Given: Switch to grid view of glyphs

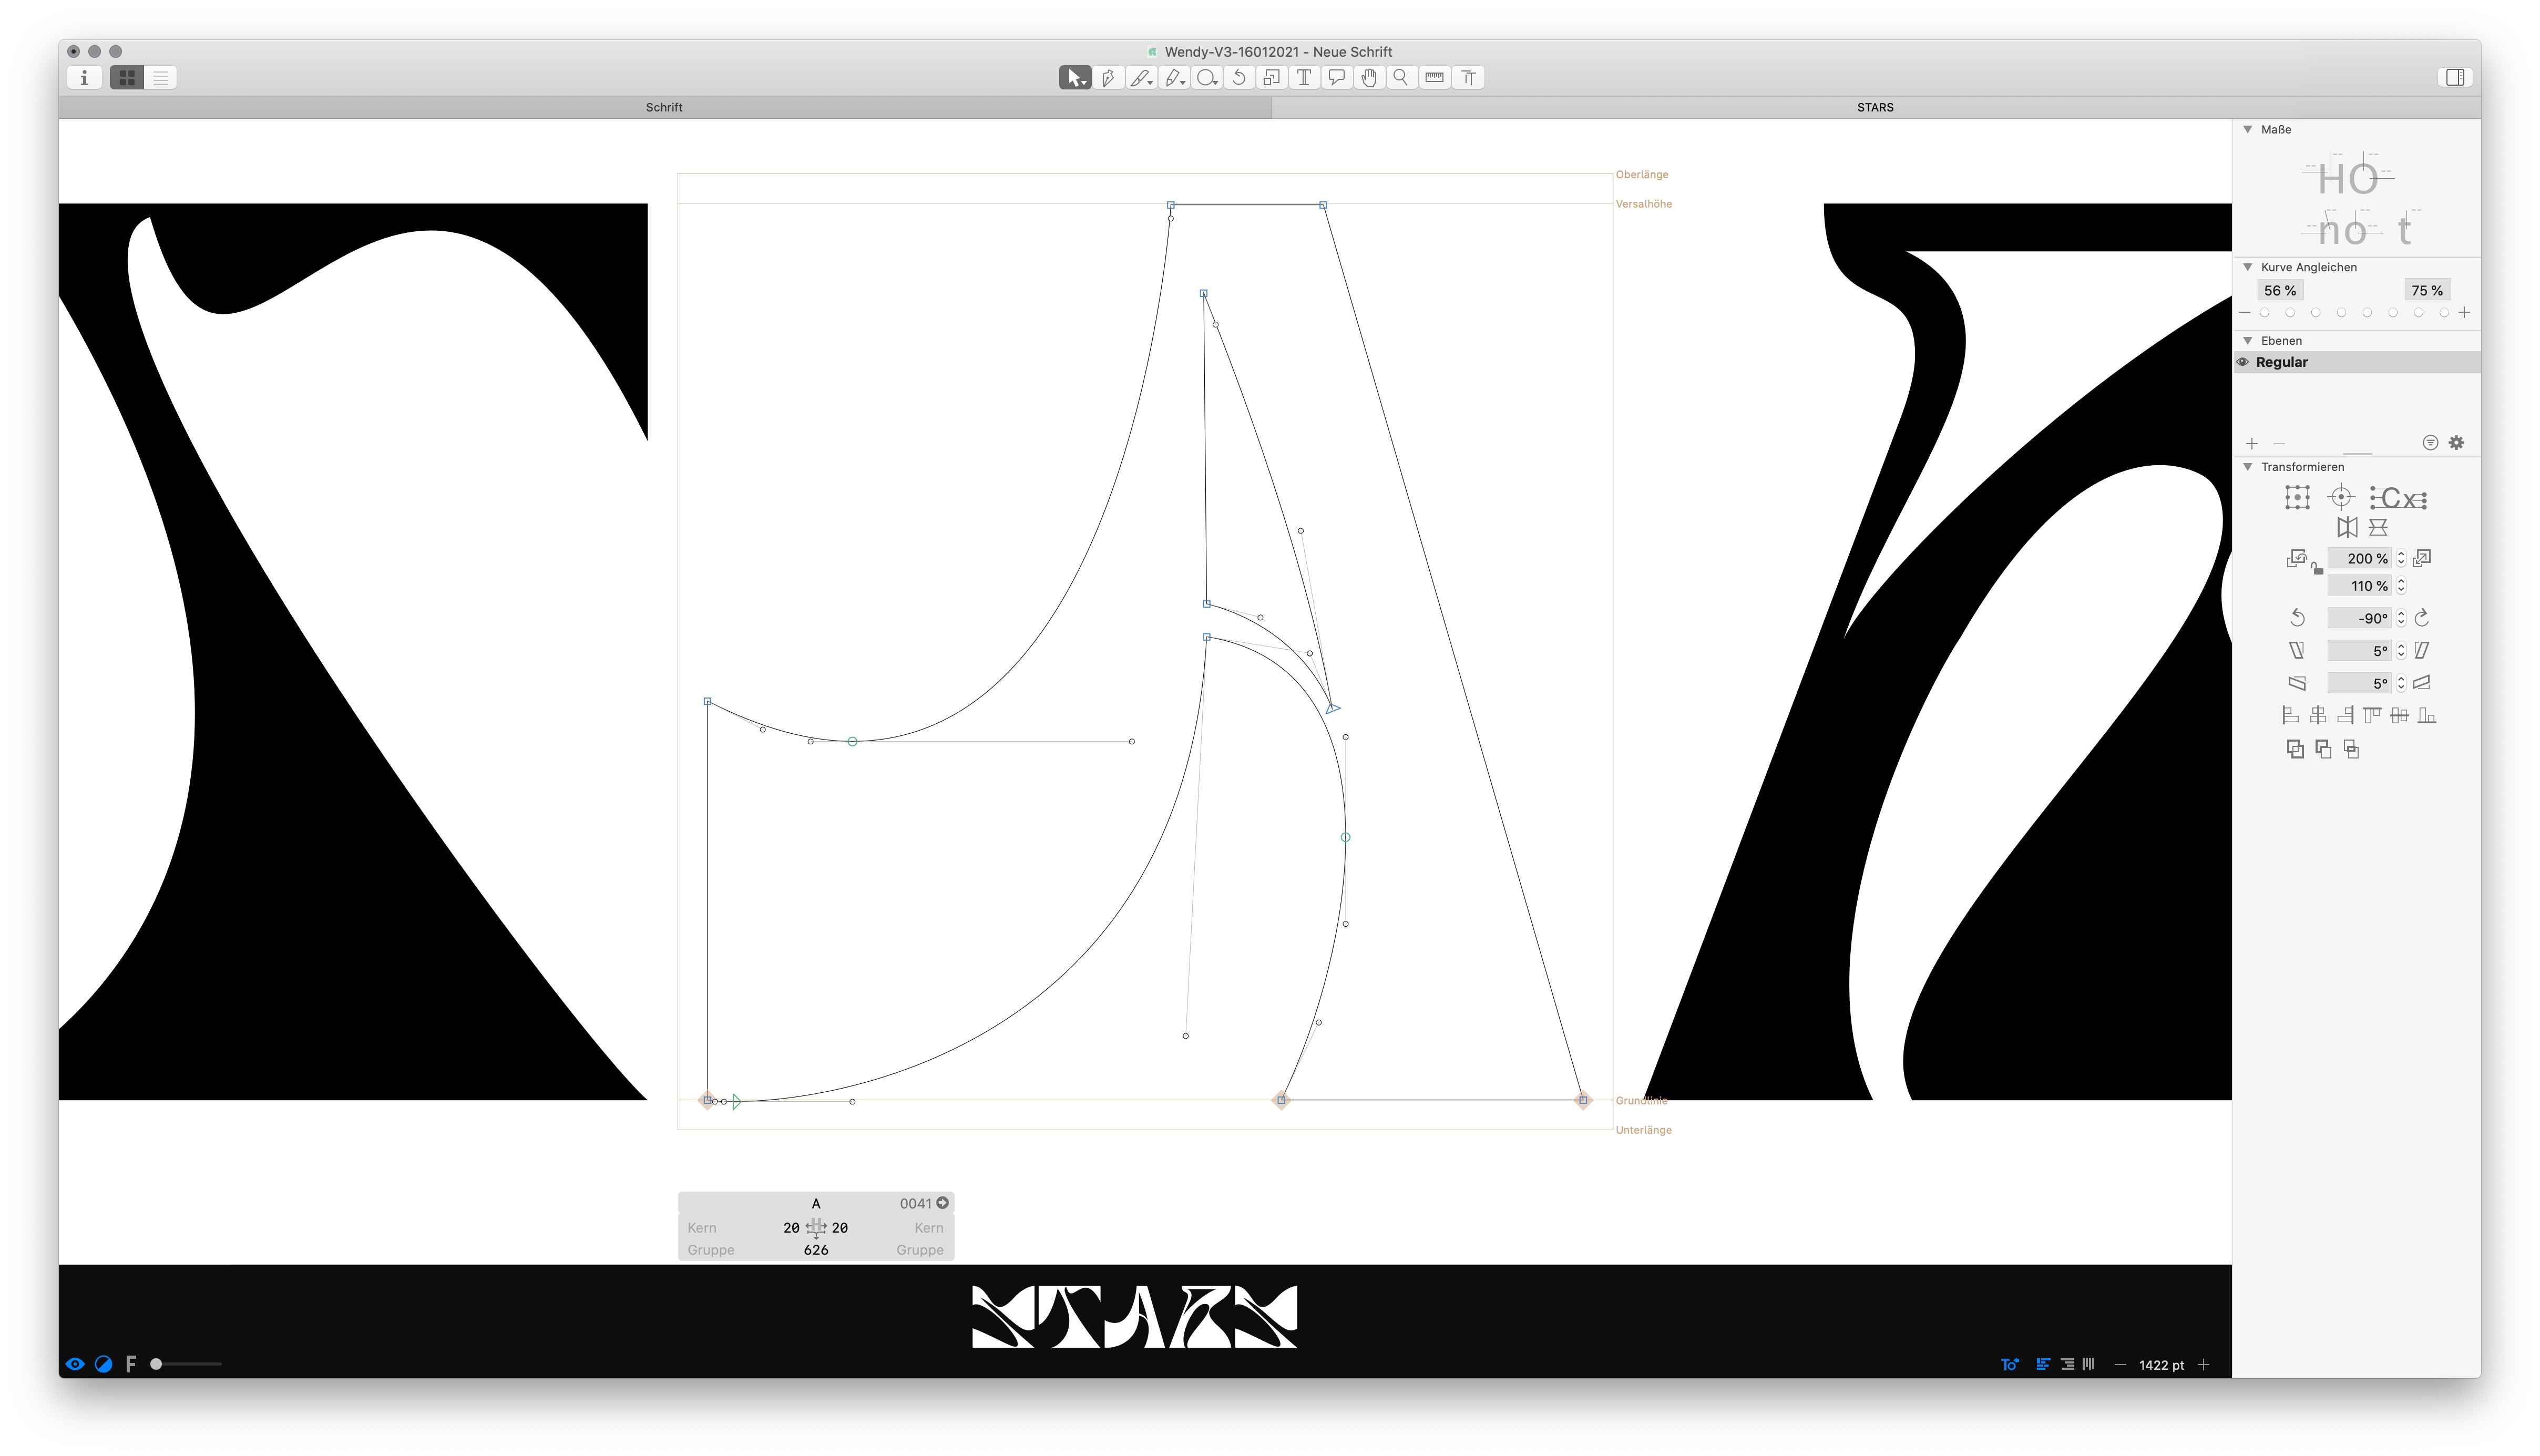Looking at the screenshot, I should click(127, 77).
